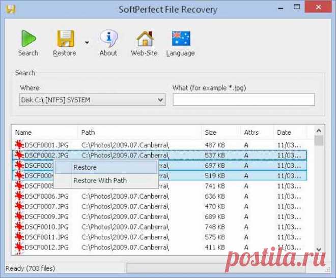This screenshot has width=336, height=278.
Task: Select file DSCF0001.JPG
Action: [x=46, y=145]
